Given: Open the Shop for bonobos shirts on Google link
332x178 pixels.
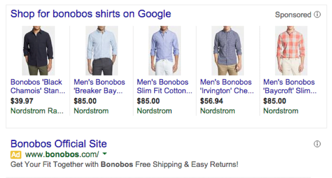Looking at the screenshot, I should point(91,14).
